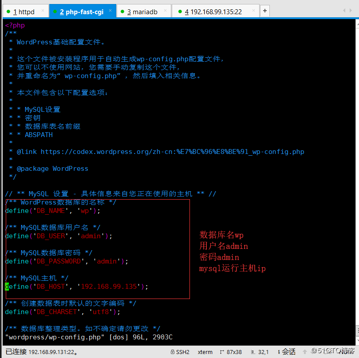Open the 4 192.168.99.135:22 tab

(213, 12)
